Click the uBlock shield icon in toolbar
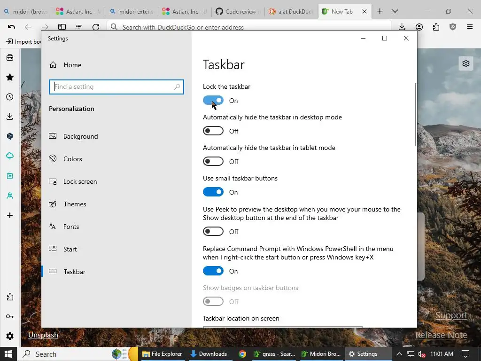Viewport: 481px width, 361px height. 453,27
